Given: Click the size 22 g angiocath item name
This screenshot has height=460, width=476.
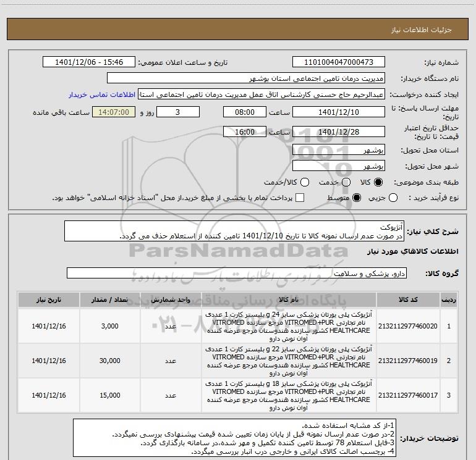Looking at the screenshot, I should coord(289,361).
